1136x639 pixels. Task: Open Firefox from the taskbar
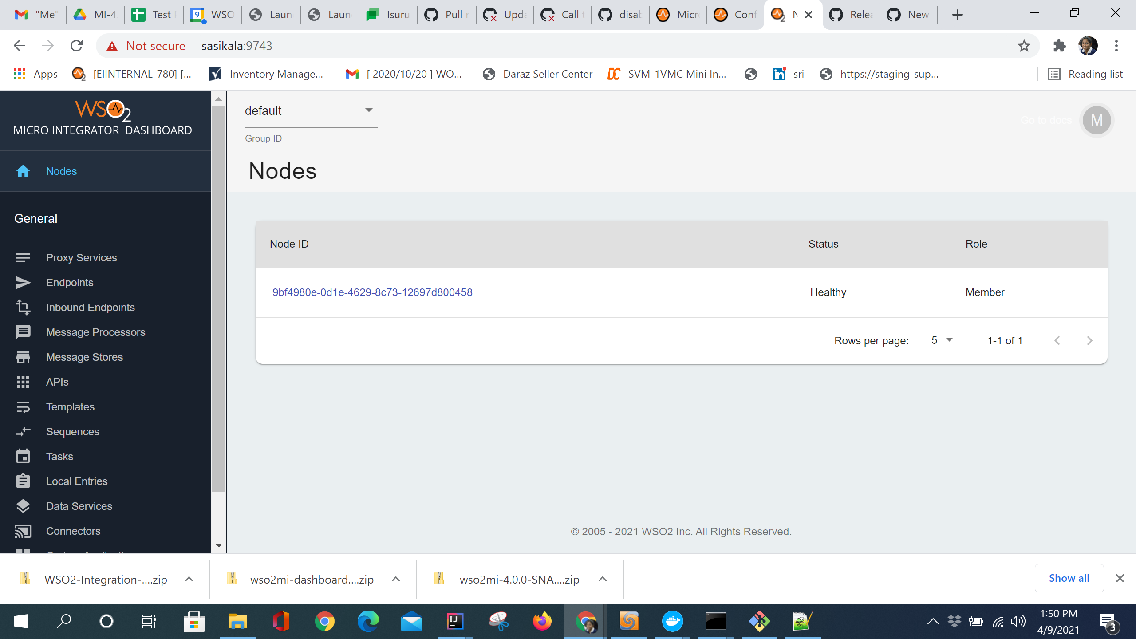542,621
